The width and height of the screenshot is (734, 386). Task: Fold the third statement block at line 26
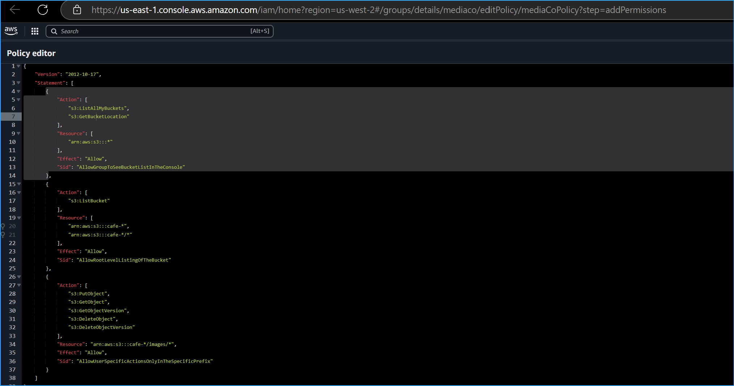[19, 277]
